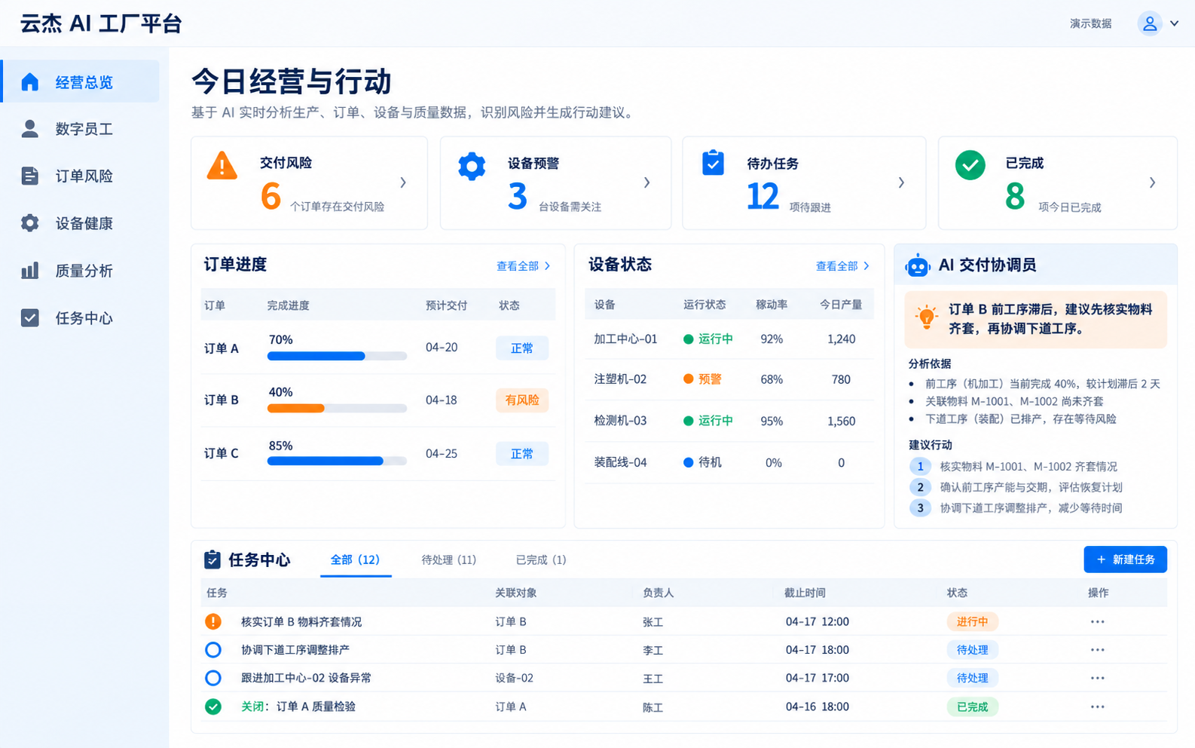Click the orange 交付风险 warning triangle icon
The width and height of the screenshot is (1195, 748).
coord(222,165)
